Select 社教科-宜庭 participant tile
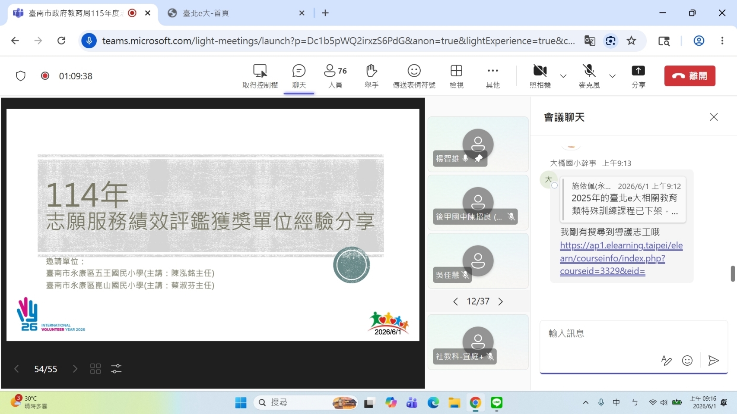The height and width of the screenshot is (414, 737). coord(478,342)
